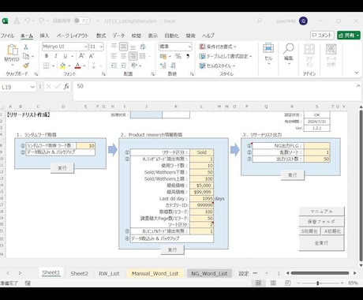Switch to the Page Layout ribbon tab
The height and width of the screenshot is (300, 363).
pos(73,36)
